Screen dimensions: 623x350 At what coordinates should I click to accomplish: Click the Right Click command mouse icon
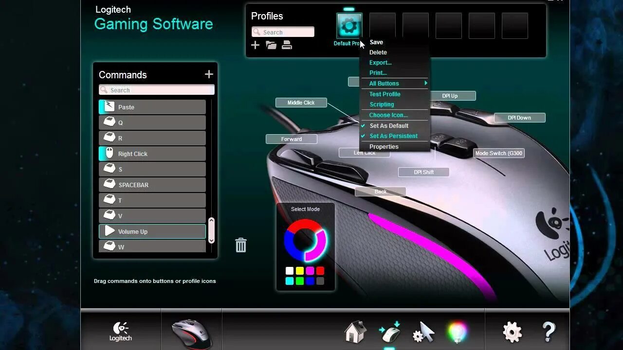[x=110, y=154]
